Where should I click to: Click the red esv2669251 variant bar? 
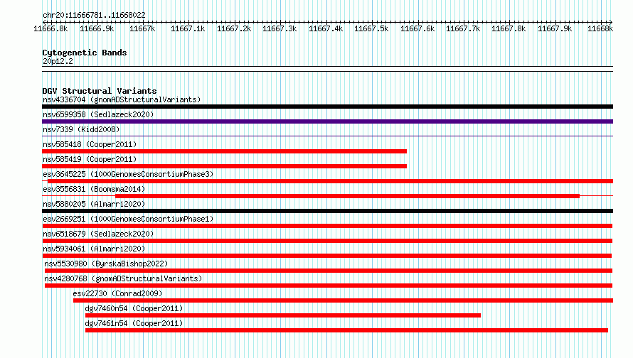pos(327,226)
